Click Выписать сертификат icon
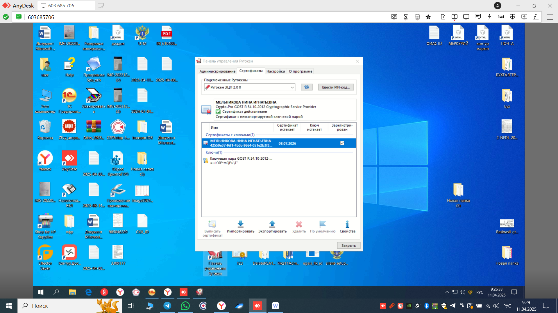 pyautogui.click(x=212, y=229)
